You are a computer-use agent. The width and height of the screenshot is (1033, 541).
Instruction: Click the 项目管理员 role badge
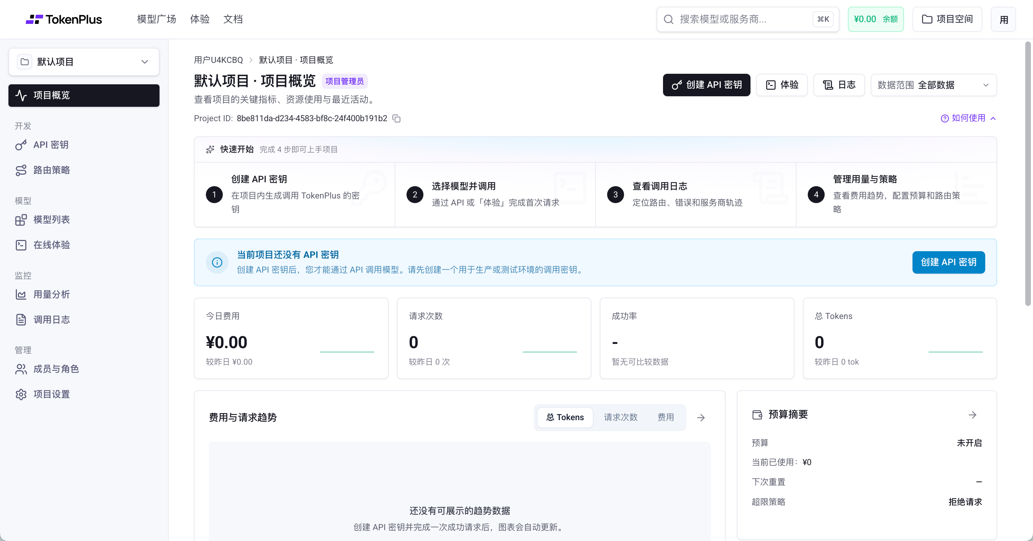pyautogui.click(x=344, y=82)
